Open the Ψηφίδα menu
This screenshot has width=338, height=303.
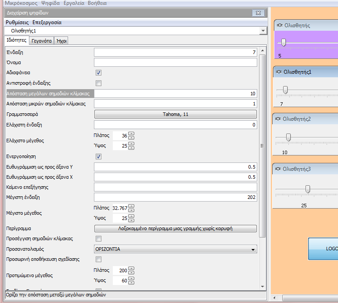(x=50, y=3)
